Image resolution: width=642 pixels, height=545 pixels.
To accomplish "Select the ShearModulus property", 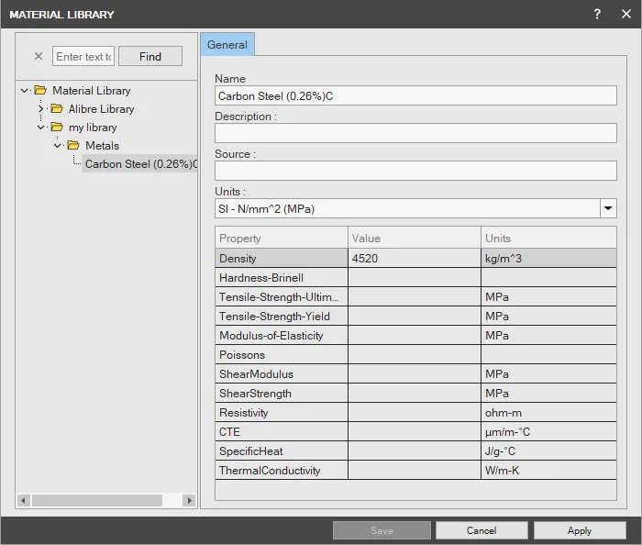I will click(x=282, y=373).
